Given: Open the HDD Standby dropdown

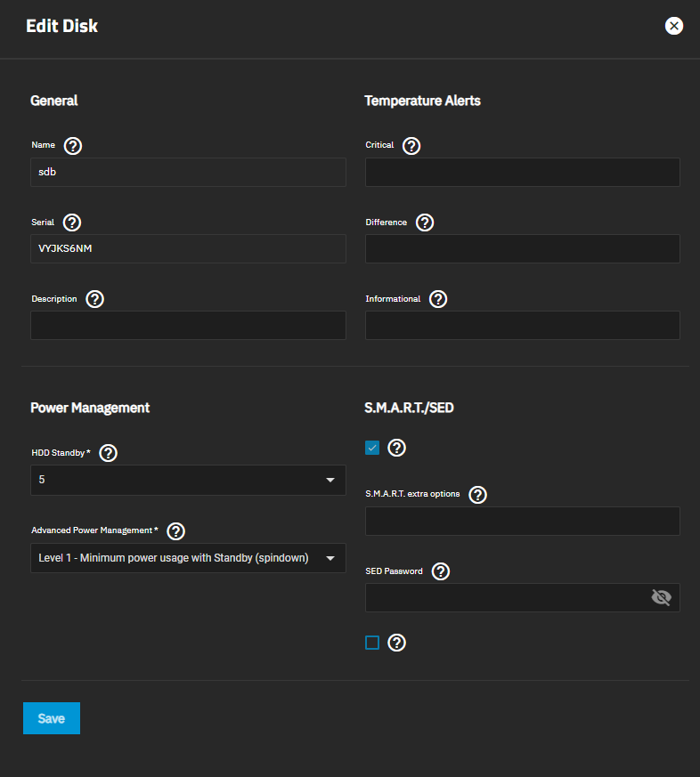Looking at the screenshot, I should coord(189,480).
